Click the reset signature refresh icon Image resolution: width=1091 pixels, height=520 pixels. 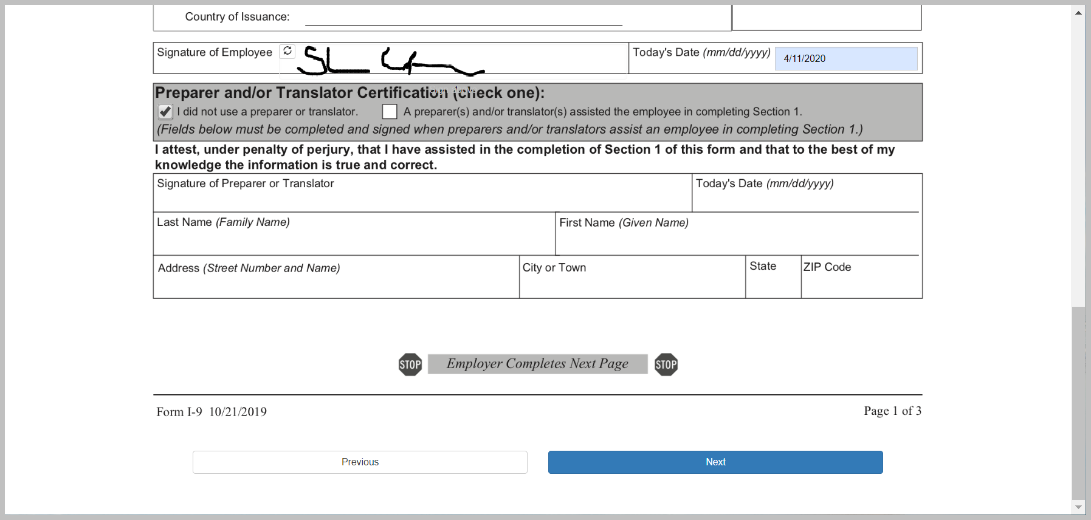click(287, 51)
